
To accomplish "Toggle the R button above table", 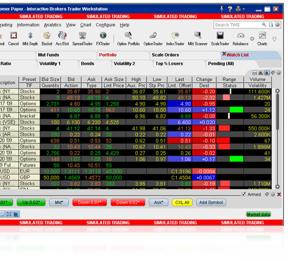I will point(261,73).
